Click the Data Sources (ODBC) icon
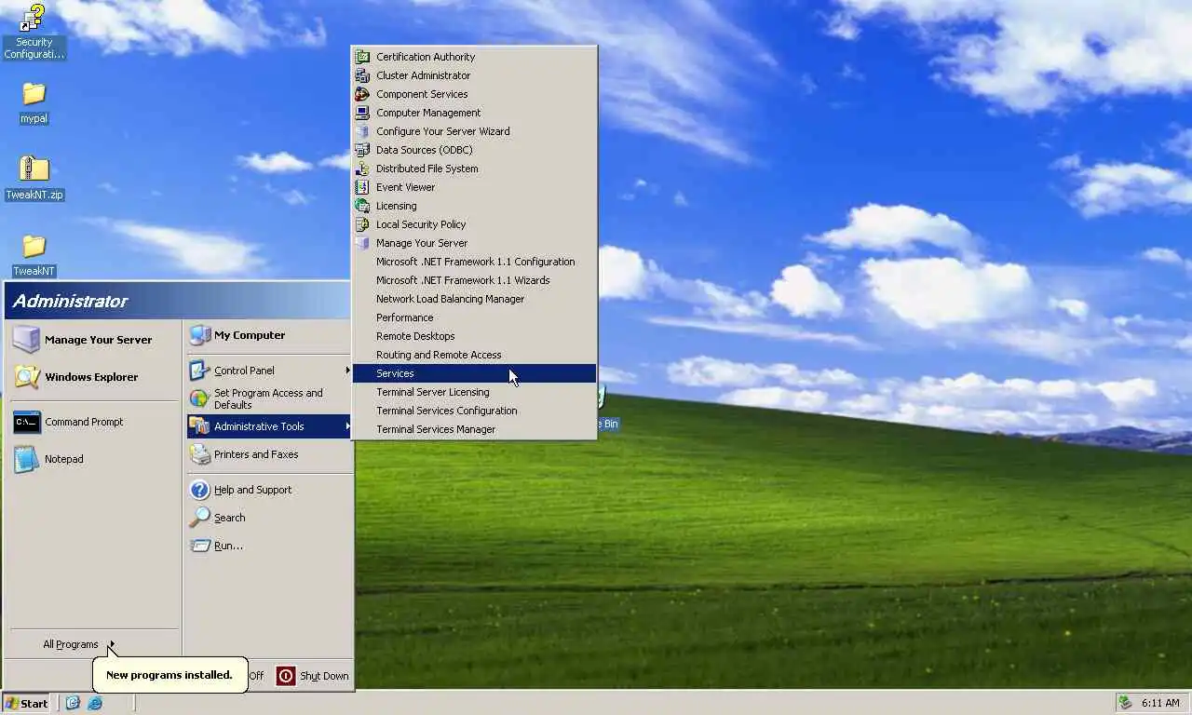This screenshot has height=715, width=1192. (x=362, y=150)
